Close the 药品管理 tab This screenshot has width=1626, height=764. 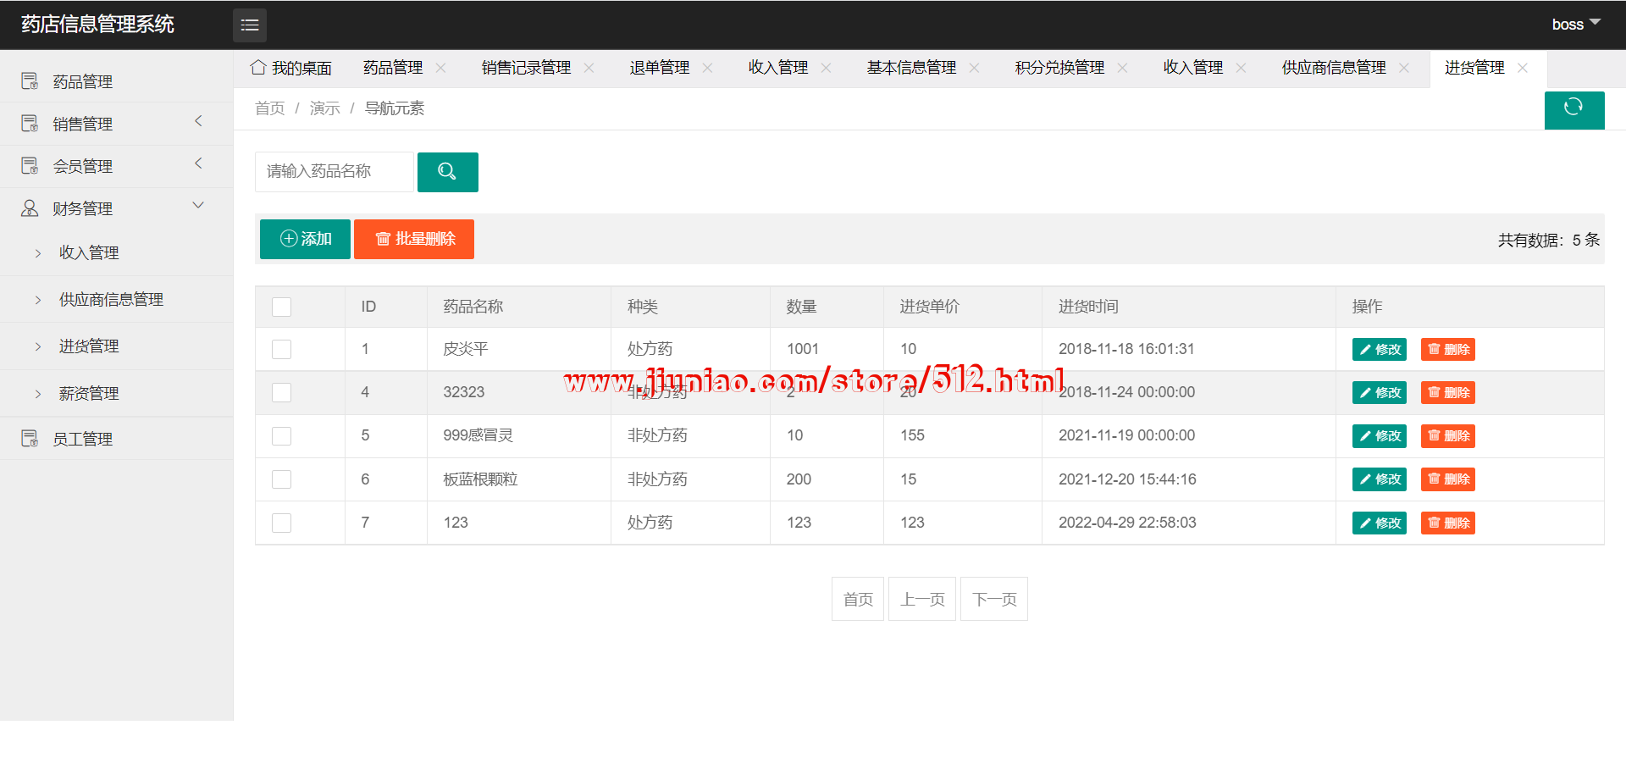point(440,68)
